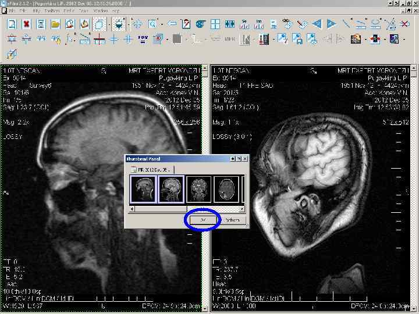
Task: Click left viewport scrollbar up arrow
Action: [x=205, y=68]
